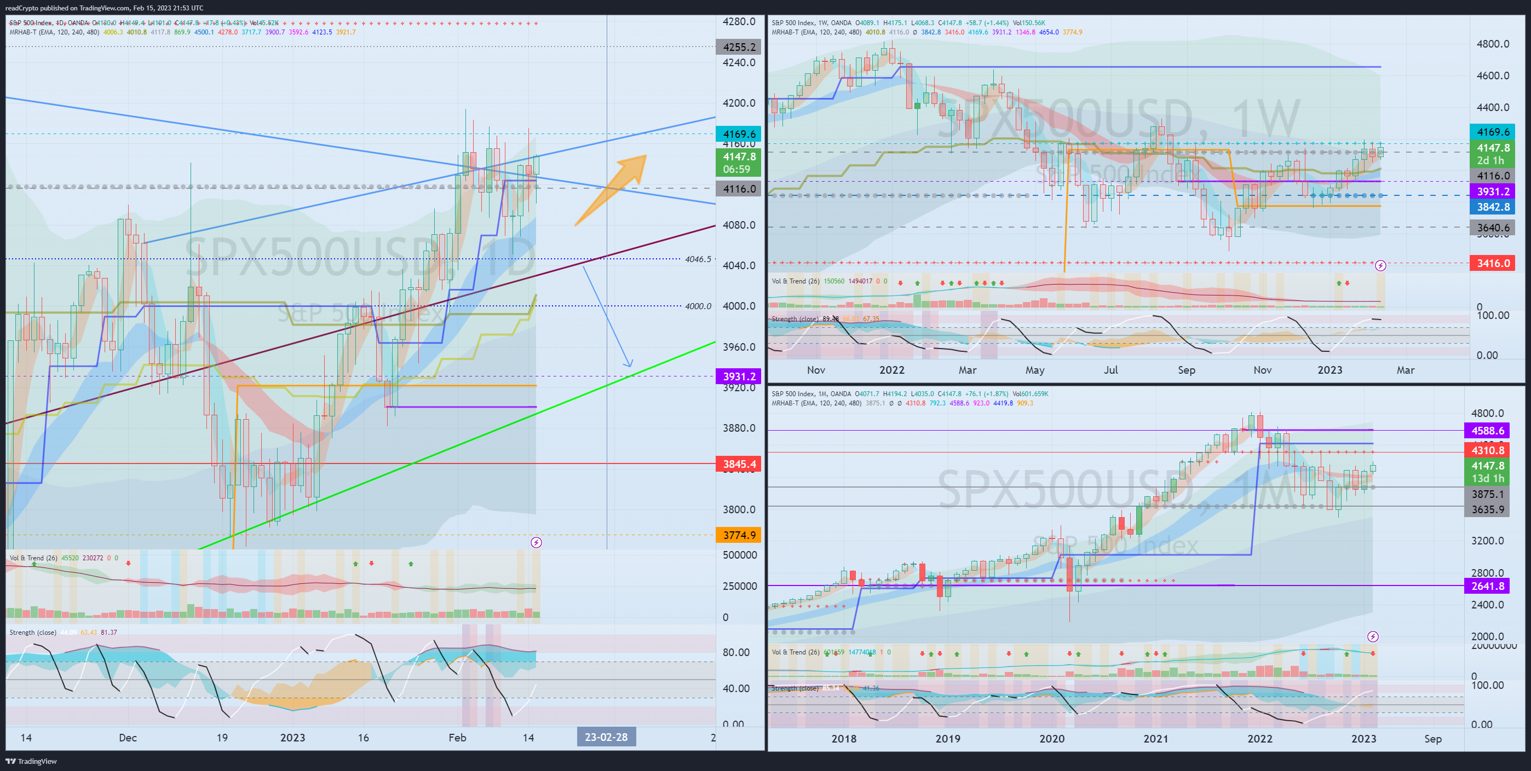Click the 4255.2 price label on daily chart

tap(739, 47)
